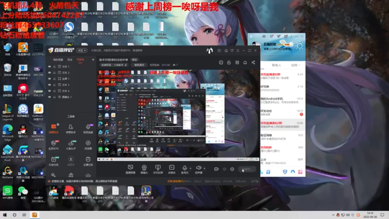The image size is (389, 219).
Task: Open the Windows Start menu
Action: tap(5, 215)
